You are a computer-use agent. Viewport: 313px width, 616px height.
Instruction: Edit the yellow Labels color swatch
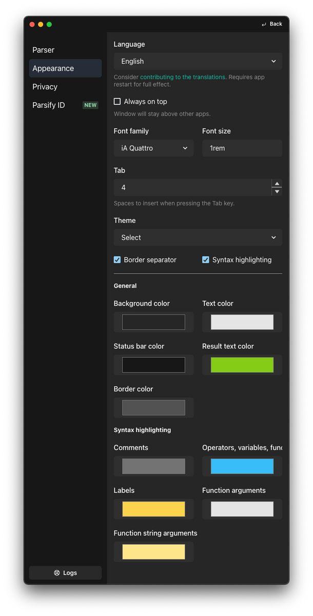[153, 509]
